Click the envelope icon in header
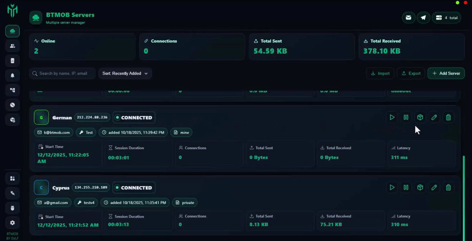The image size is (472, 241). 408,18
